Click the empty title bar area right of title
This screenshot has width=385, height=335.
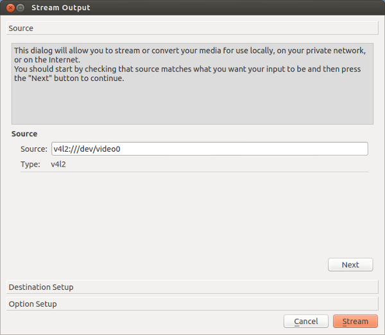244,8
